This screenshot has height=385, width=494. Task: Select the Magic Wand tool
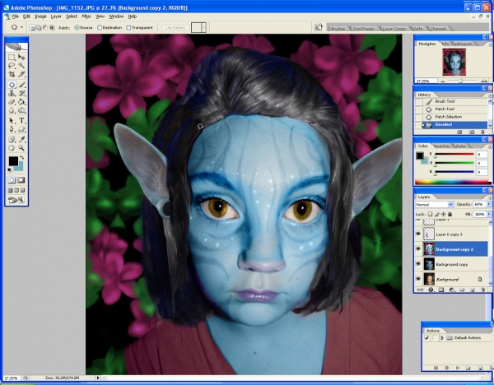[x=21, y=66]
